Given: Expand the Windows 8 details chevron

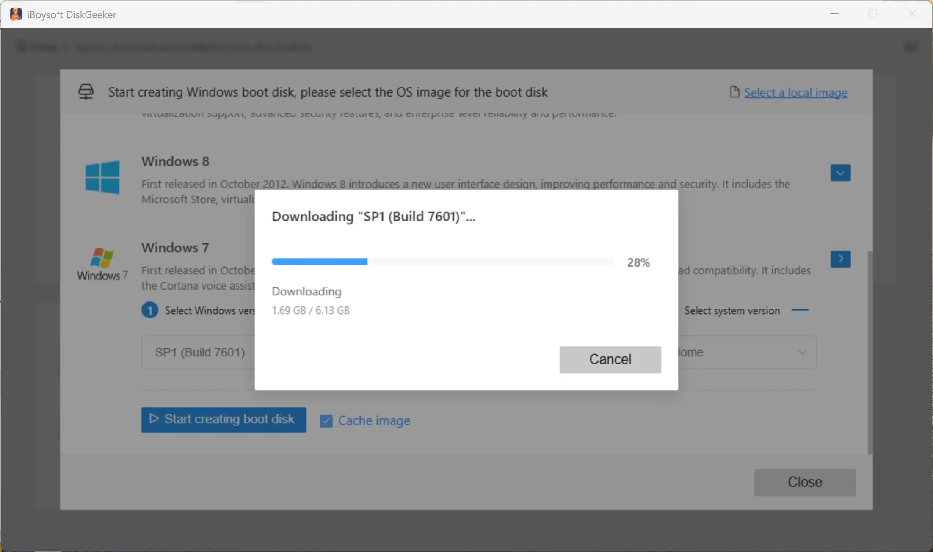Looking at the screenshot, I should click(x=840, y=172).
